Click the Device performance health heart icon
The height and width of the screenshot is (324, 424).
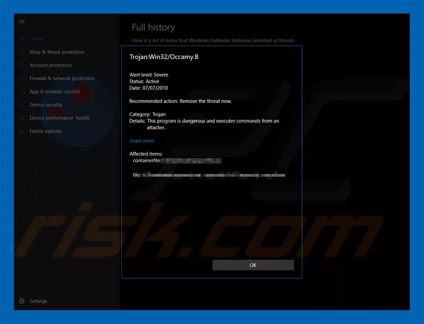coord(21,118)
